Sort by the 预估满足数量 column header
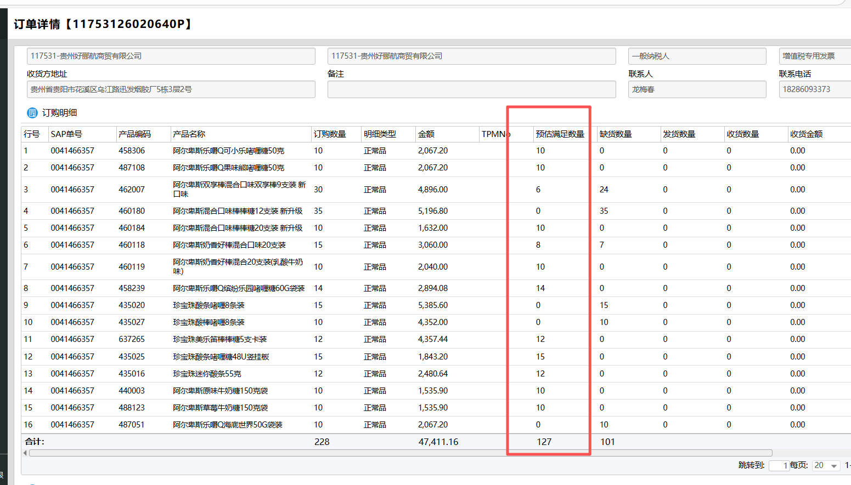Image resolution: width=851 pixels, height=485 pixels. click(x=560, y=134)
